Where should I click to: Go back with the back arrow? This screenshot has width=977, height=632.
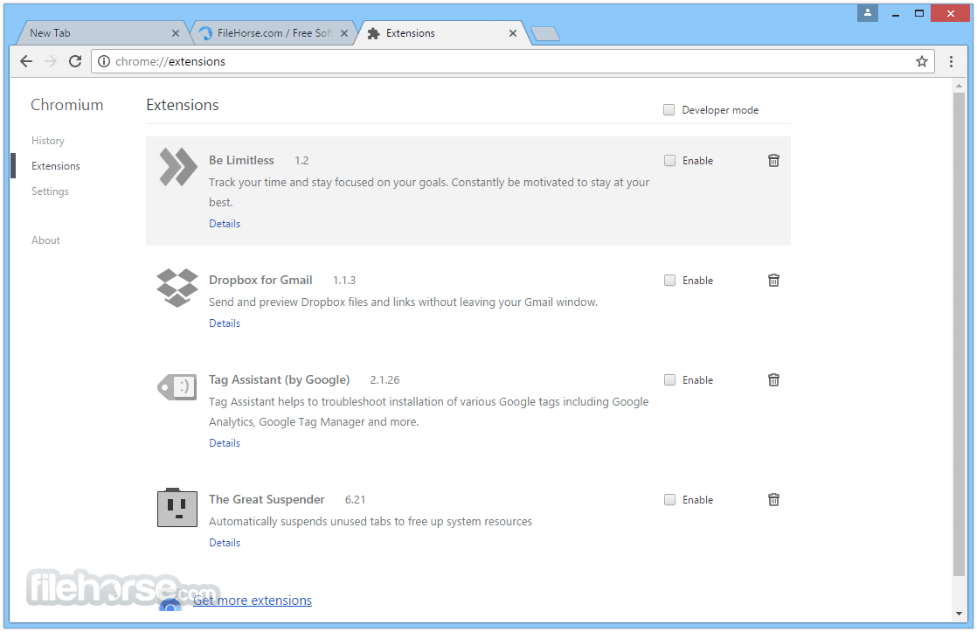26,61
